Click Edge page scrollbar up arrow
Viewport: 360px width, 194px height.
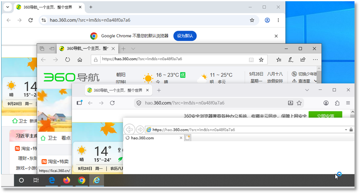319,69
